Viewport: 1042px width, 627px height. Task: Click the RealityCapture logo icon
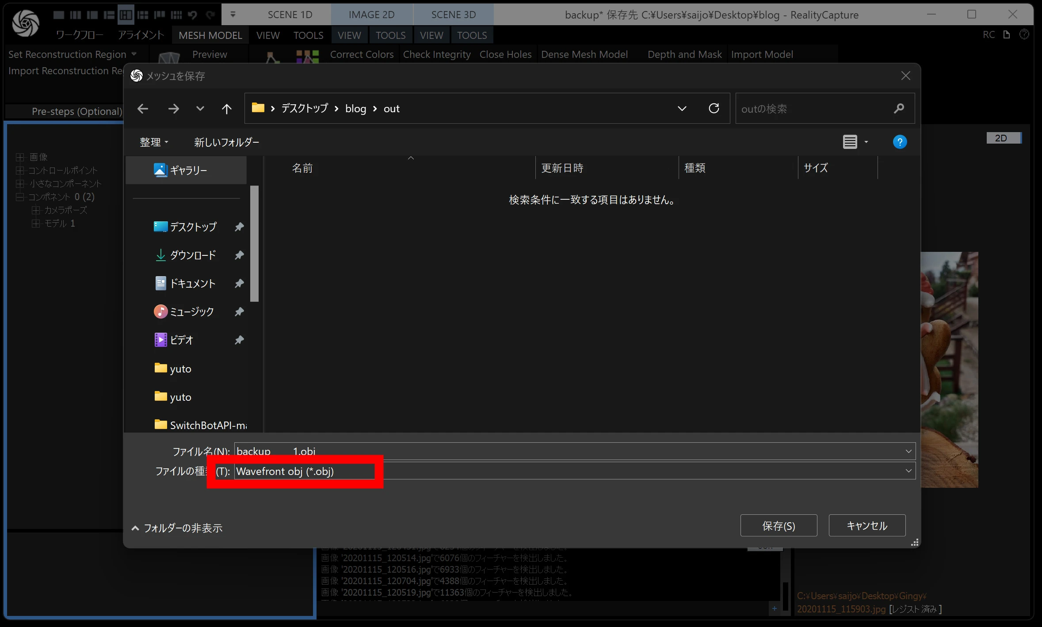pyautogui.click(x=26, y=23)
